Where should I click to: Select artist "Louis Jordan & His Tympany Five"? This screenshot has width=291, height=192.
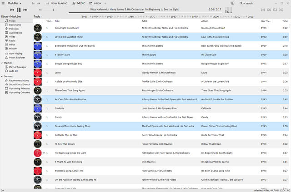(159, 108)
